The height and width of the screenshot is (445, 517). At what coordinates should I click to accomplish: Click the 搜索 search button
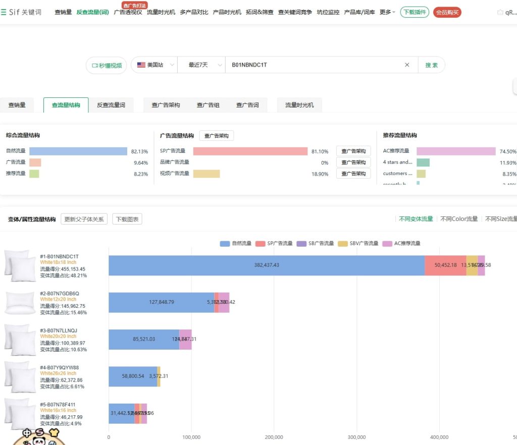click(431, 65)
